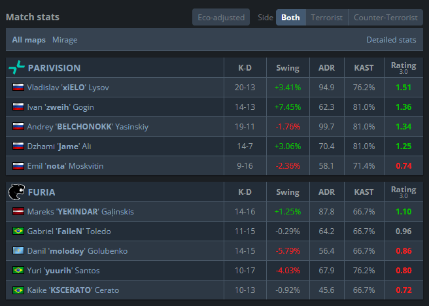
Task: Click the Brazilian flag next to FalleN
Action: 18,231
